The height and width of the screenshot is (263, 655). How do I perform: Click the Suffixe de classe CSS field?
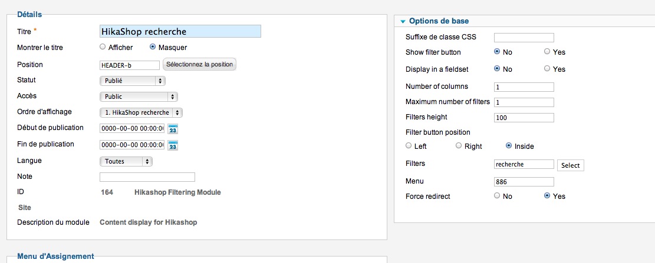pyautogui.click(x=524, y=38)
